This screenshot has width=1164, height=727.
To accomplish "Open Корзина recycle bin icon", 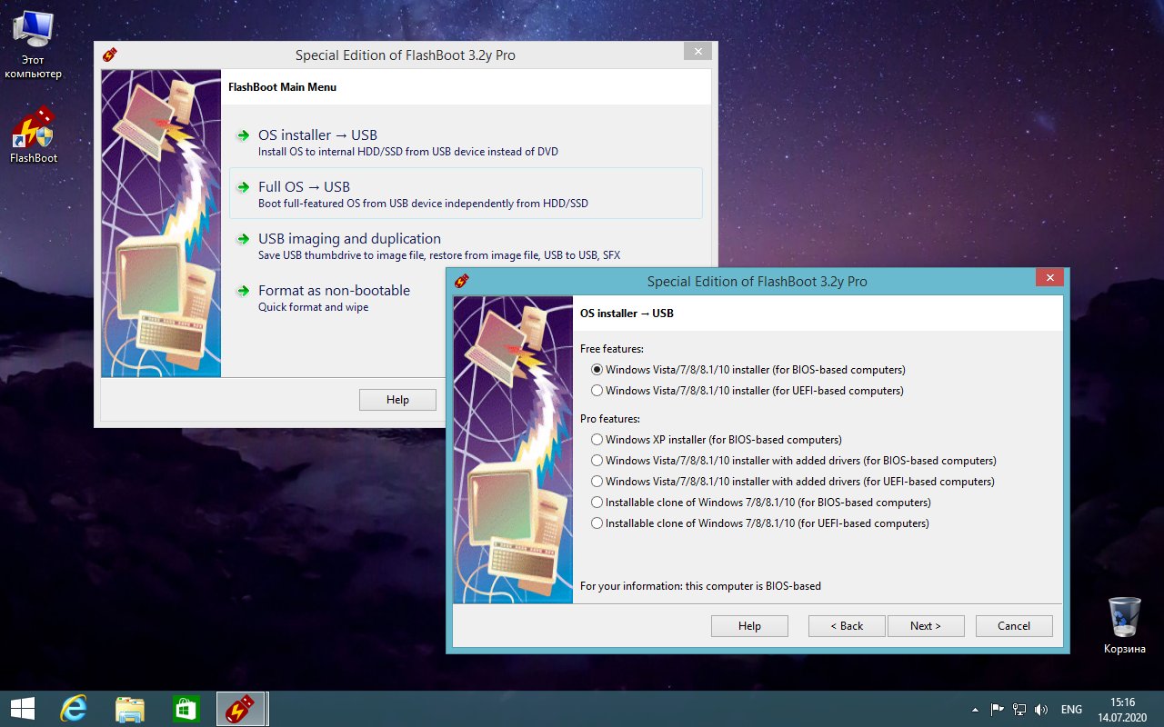I will 1124,625.
